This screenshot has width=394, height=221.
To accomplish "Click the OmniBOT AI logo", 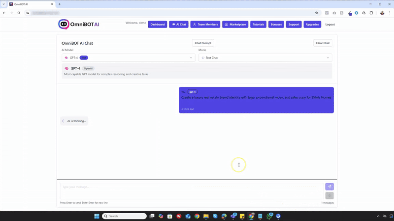I will [x=79, y=24].
